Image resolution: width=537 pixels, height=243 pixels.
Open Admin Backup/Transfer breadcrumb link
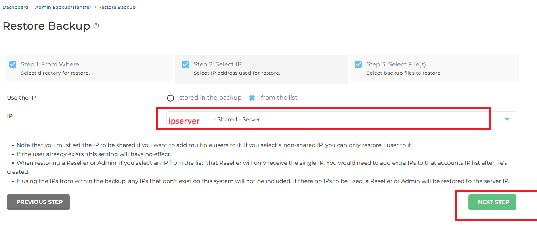63,7
